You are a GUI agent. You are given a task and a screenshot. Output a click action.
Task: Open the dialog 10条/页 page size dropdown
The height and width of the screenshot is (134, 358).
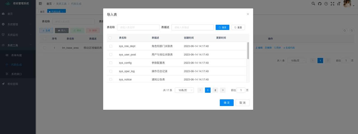[x=184, y=90]
